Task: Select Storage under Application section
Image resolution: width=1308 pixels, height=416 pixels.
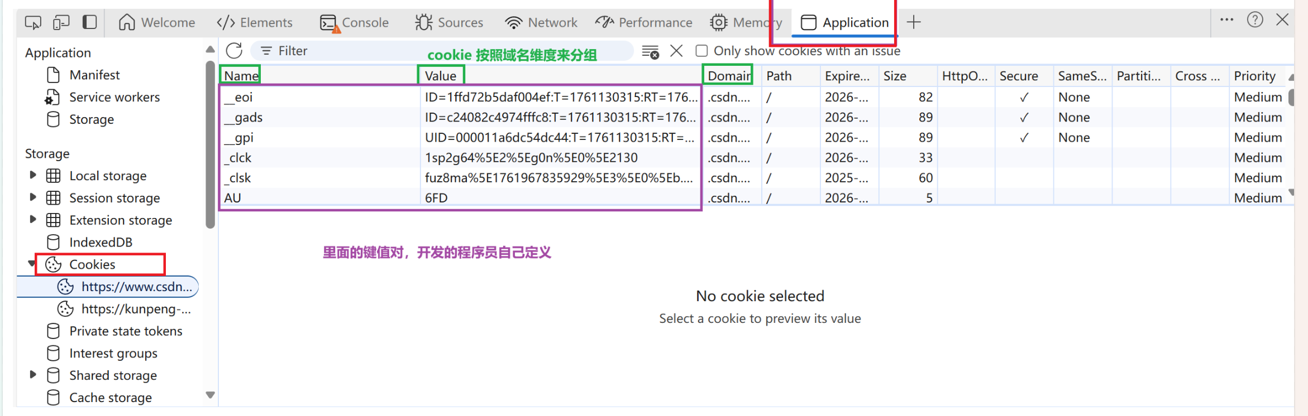Action: click(x=92, y=119)
